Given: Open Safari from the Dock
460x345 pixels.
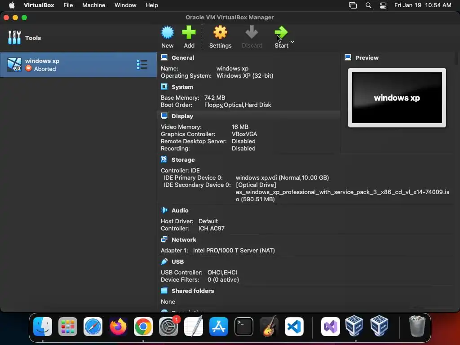Looking at the screenshot, I should coord(93,326).
